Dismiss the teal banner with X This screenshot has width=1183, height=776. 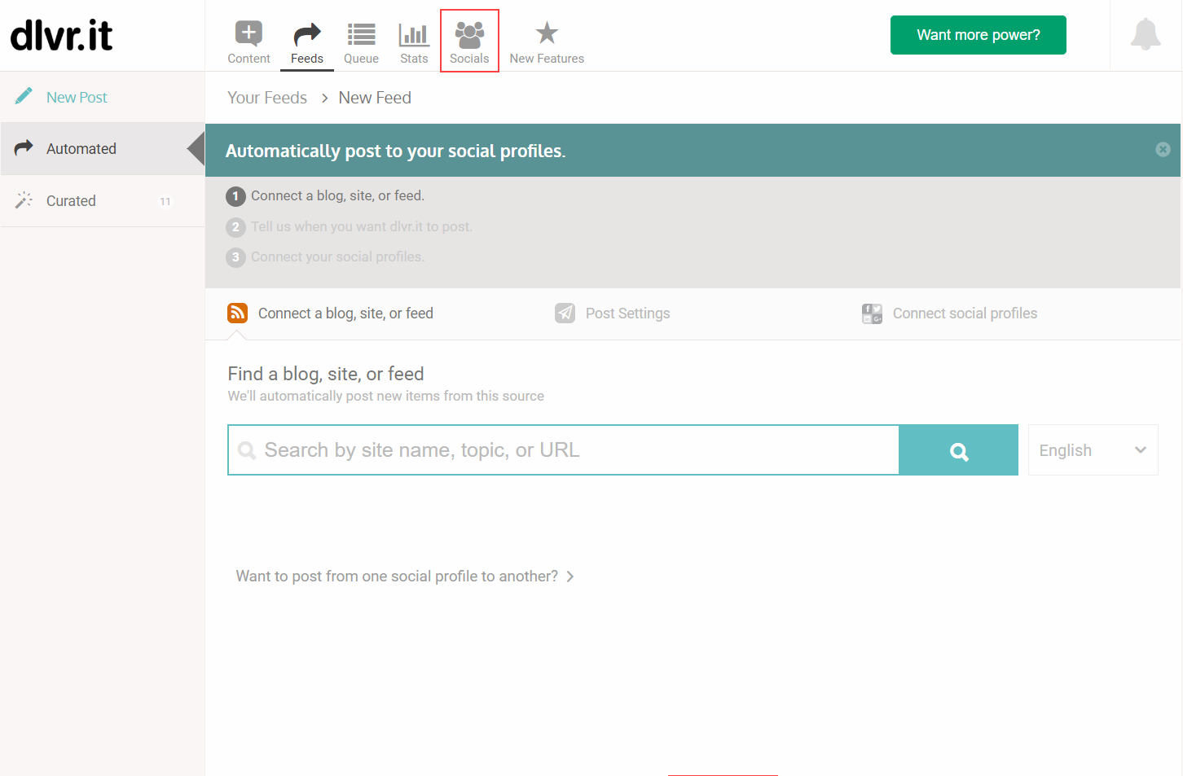(x=1163, y=150)
